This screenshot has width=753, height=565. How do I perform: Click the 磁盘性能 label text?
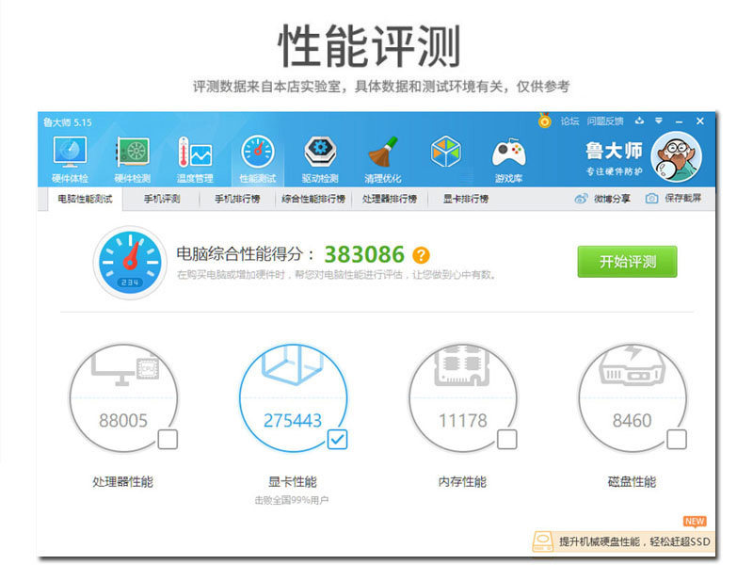click(x=632, y=482)
